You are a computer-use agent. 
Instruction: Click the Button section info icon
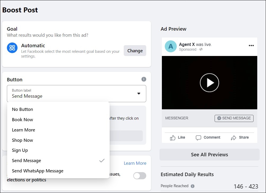pyautogui.click(x=144, y=79)
